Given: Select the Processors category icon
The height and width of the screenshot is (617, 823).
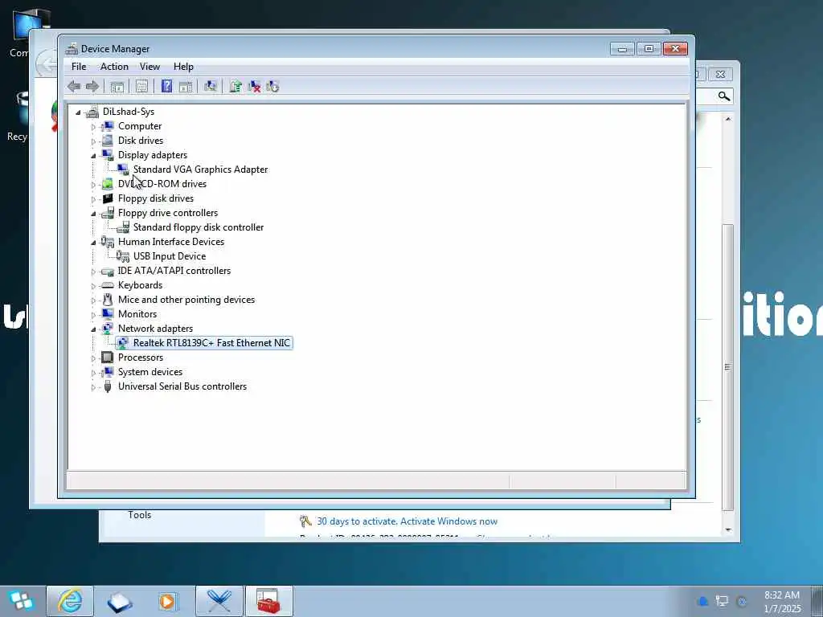Looking at the screenshot, I should [x=107, y=358].
